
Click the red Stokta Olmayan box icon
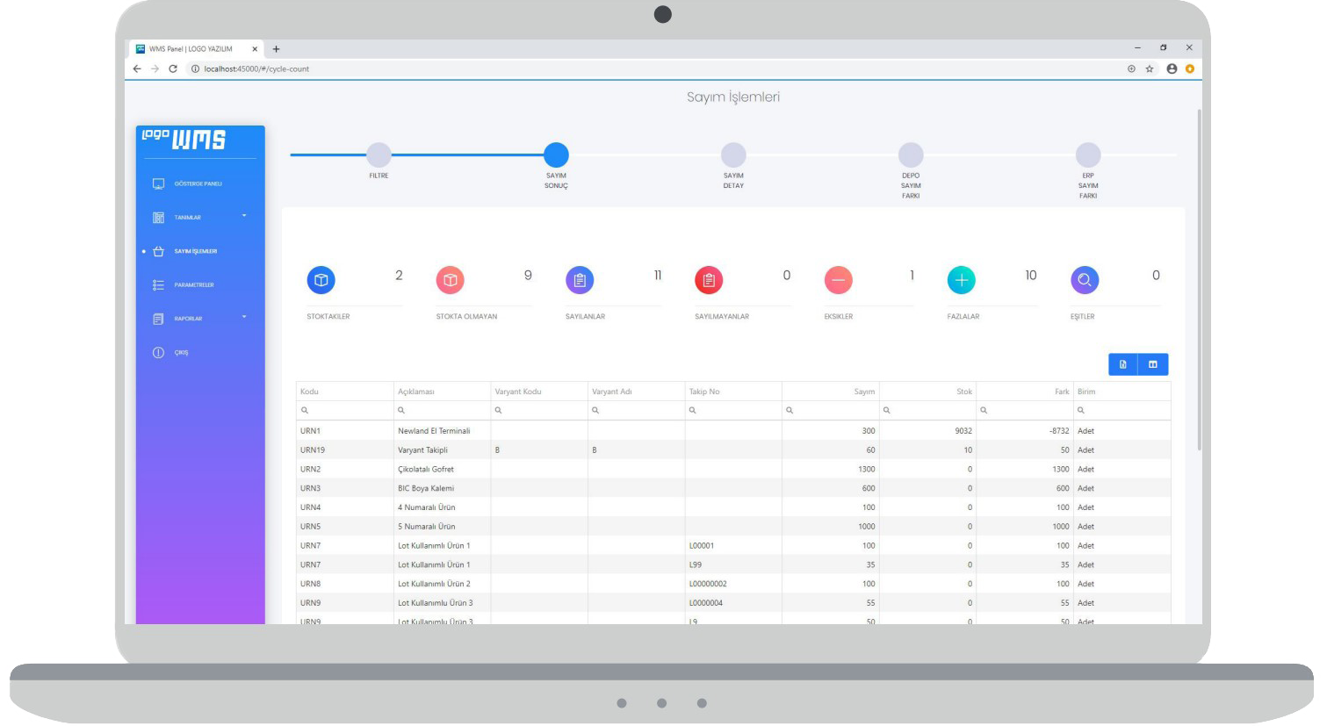click(x=450, y=280)
